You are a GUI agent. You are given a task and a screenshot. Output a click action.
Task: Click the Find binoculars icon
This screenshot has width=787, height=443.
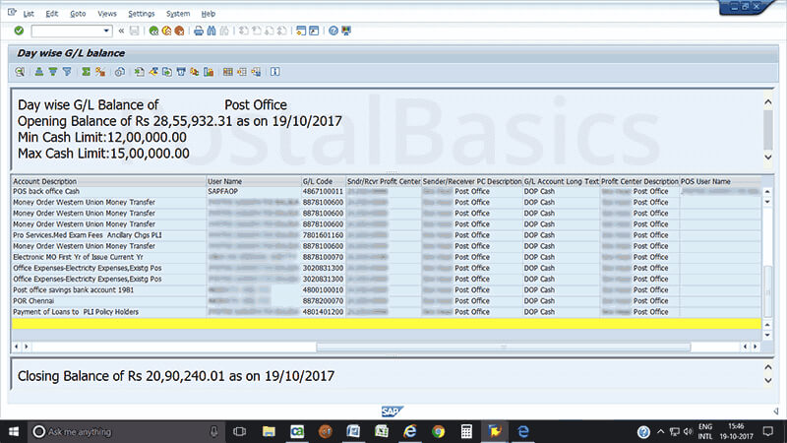click(212, 31)
